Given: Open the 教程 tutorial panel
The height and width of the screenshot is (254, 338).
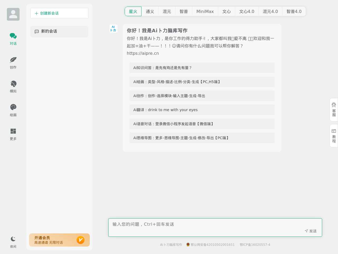Looking at the screenshot, I should tap(334, 135).
